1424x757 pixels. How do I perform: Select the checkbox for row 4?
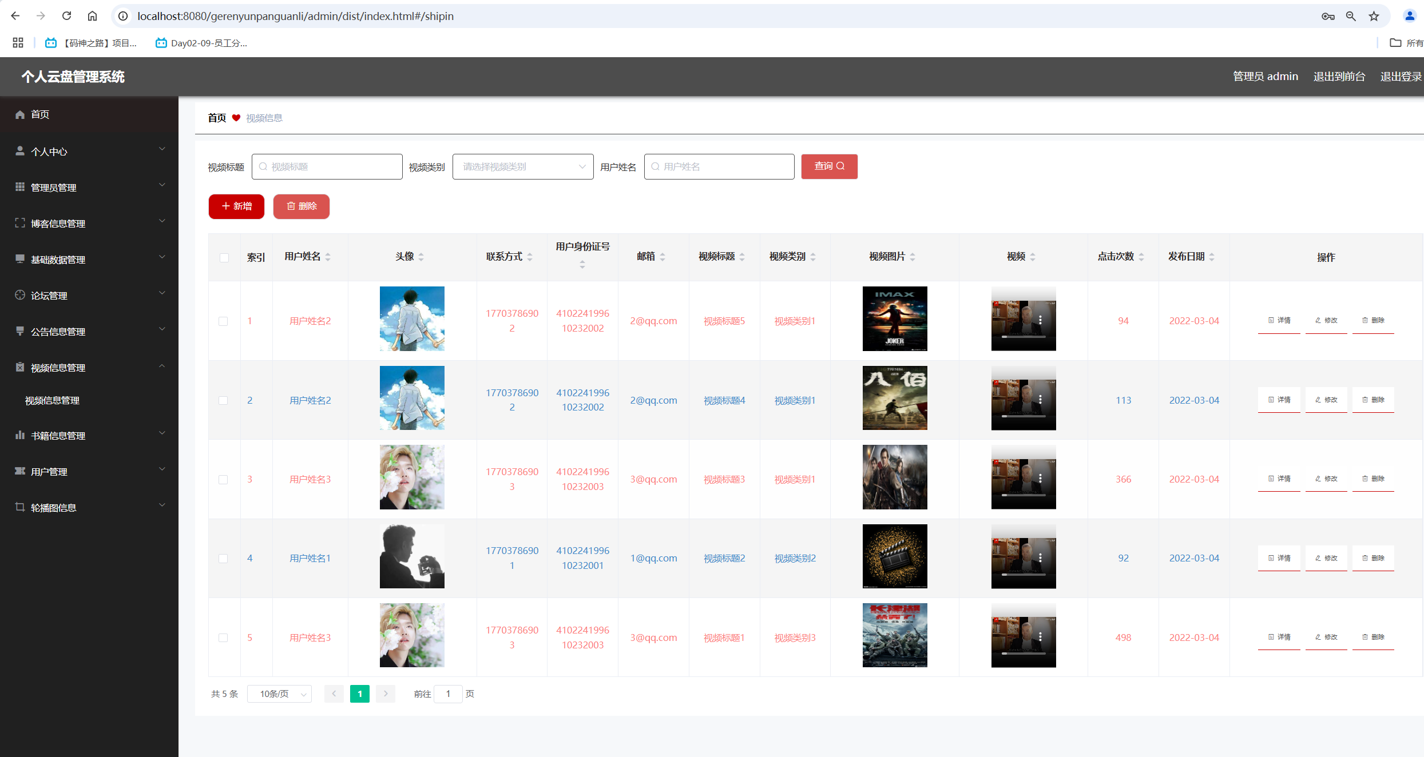(x=223, y=559)
